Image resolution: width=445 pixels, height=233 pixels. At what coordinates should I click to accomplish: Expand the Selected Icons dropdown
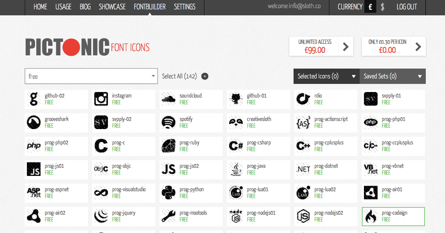pos(326,76)
